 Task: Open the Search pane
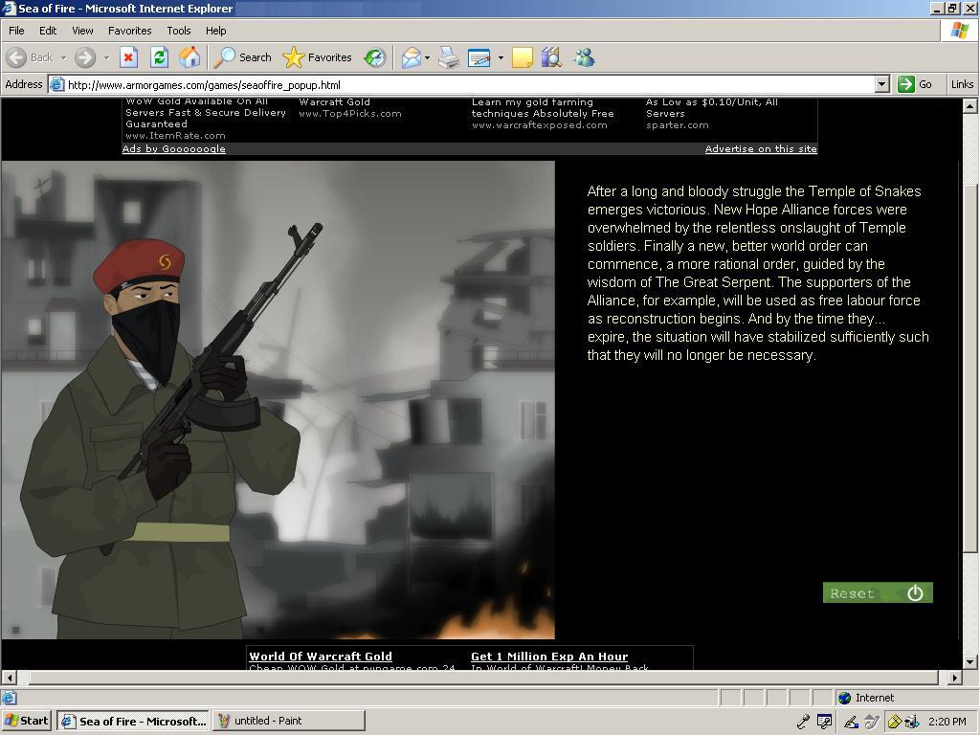[x=243, y=57]
